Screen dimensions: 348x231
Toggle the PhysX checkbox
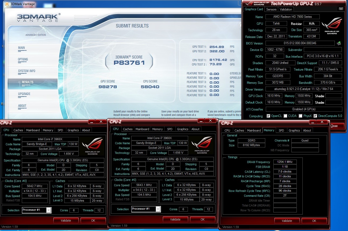pos(301,116)
